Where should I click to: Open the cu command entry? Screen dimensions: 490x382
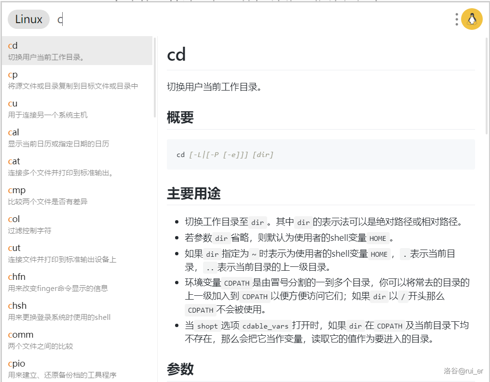[x=77, y=108]
